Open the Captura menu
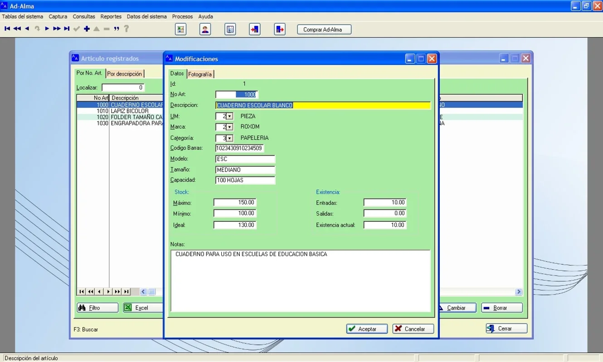The width and height of the screenshot is (603, 362). (58, 16)
